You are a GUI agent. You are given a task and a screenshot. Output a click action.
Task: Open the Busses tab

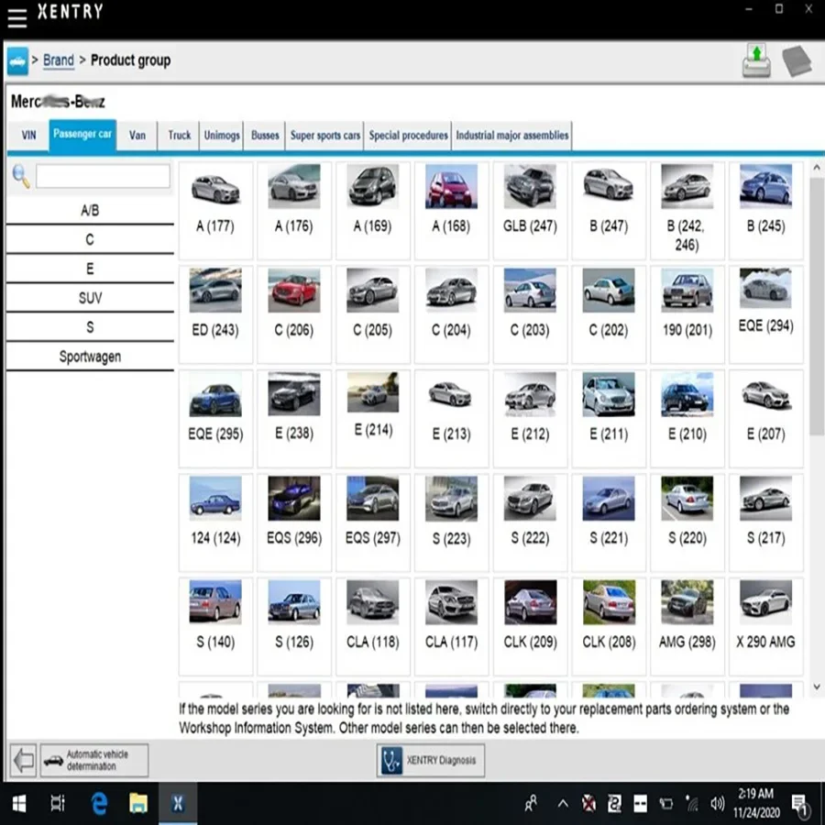(265, 136)
